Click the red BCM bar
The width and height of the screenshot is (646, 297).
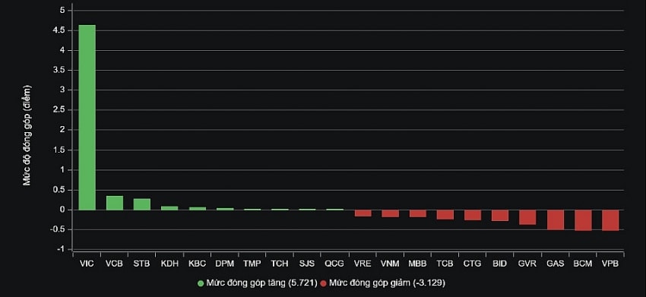pyautogui.click(x=583, y=220)
